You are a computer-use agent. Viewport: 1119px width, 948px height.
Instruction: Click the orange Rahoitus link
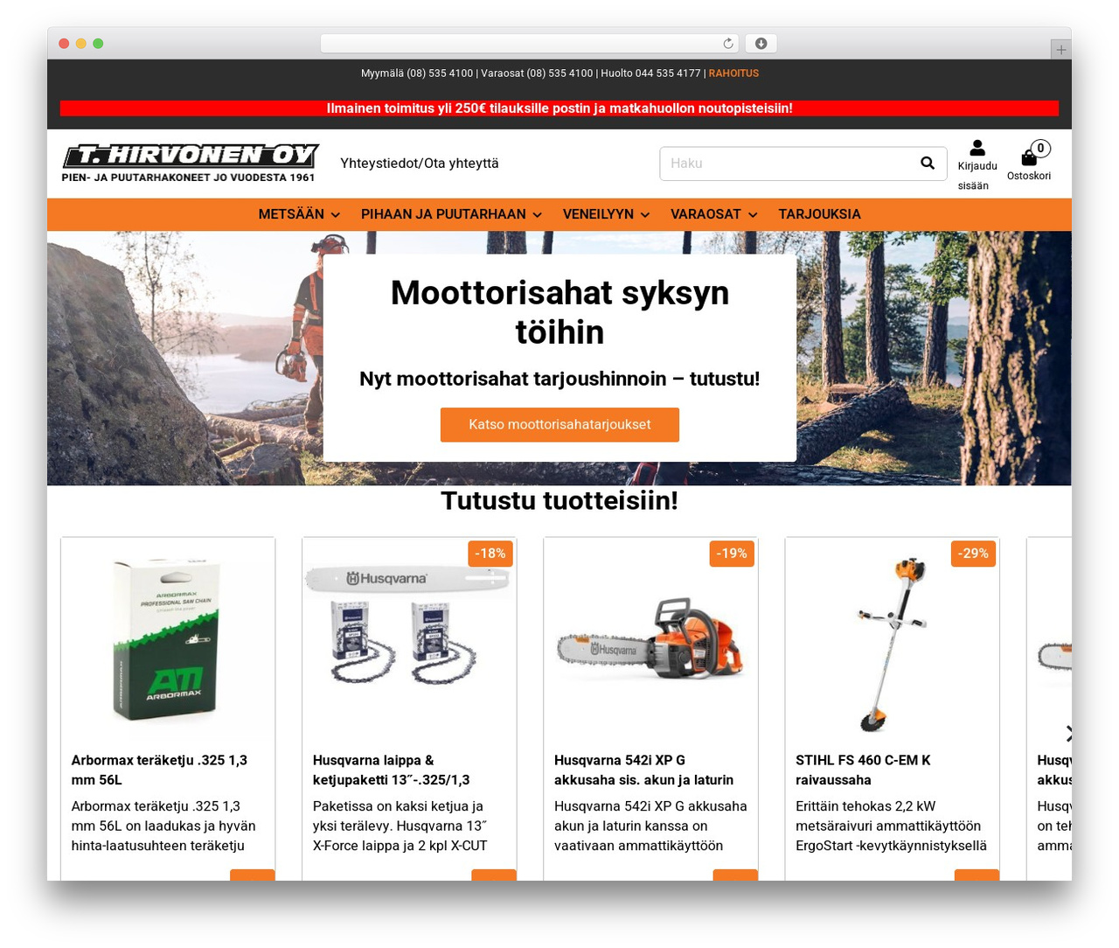coord(733,73)
